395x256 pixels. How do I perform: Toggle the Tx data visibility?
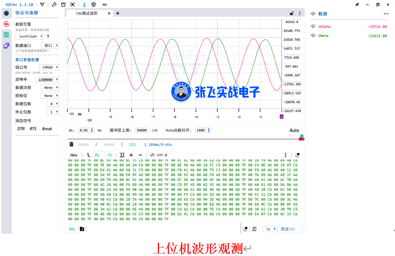(x=110, y=155)
